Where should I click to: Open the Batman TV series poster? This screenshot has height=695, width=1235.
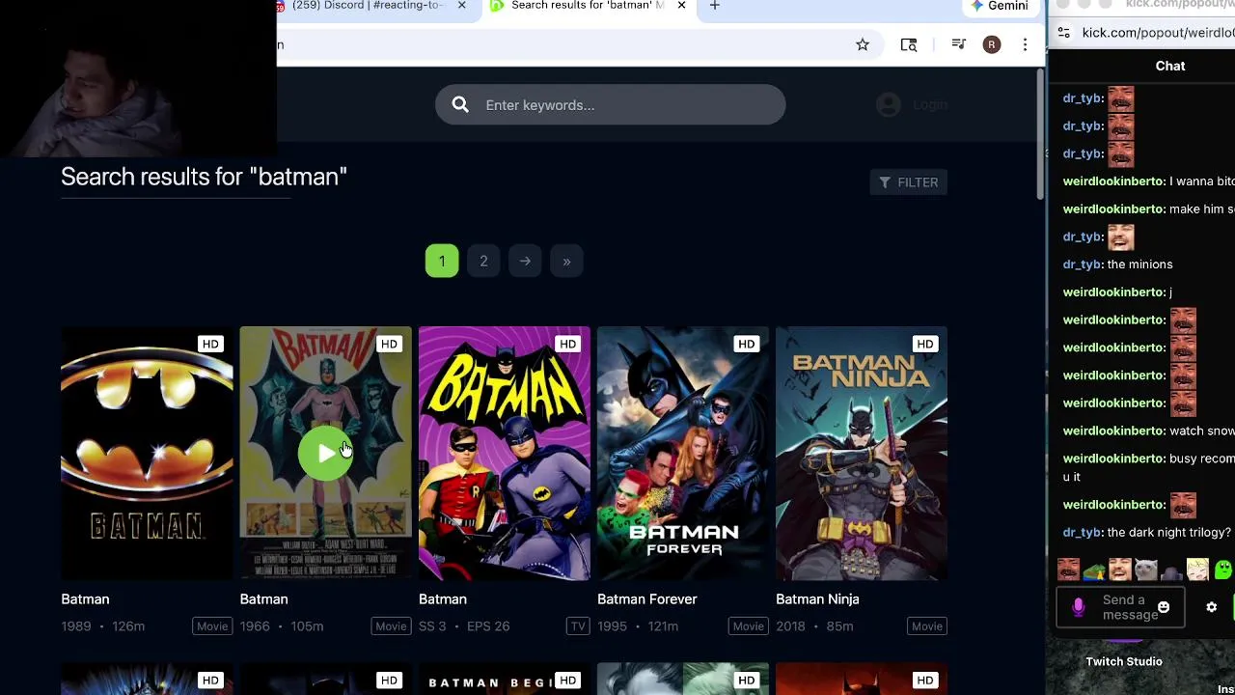(x=505, y=454)
